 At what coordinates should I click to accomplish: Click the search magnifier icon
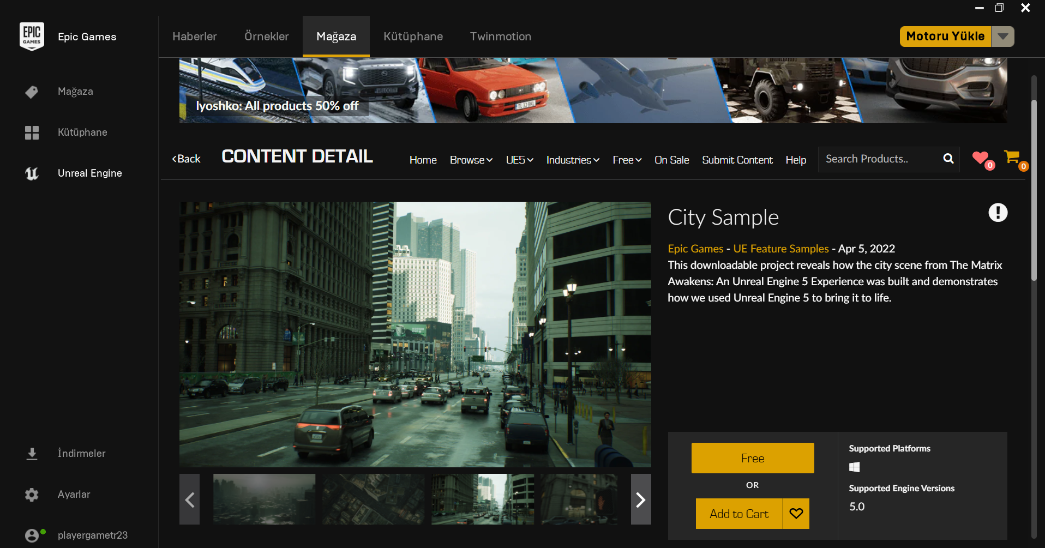click(948, 159)
